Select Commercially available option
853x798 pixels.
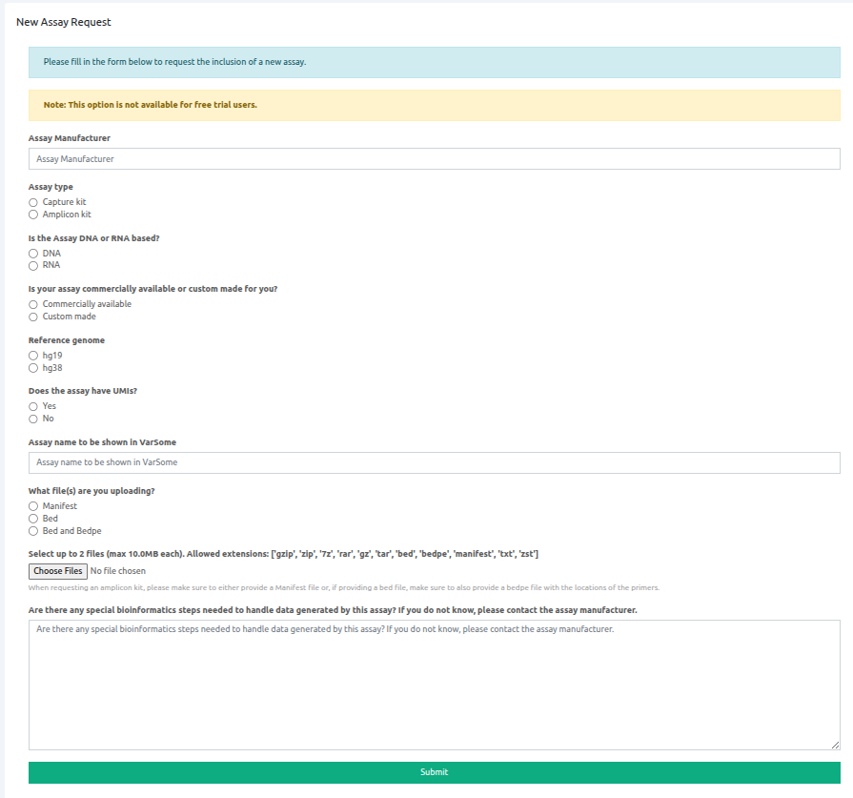tap(33, 304)
